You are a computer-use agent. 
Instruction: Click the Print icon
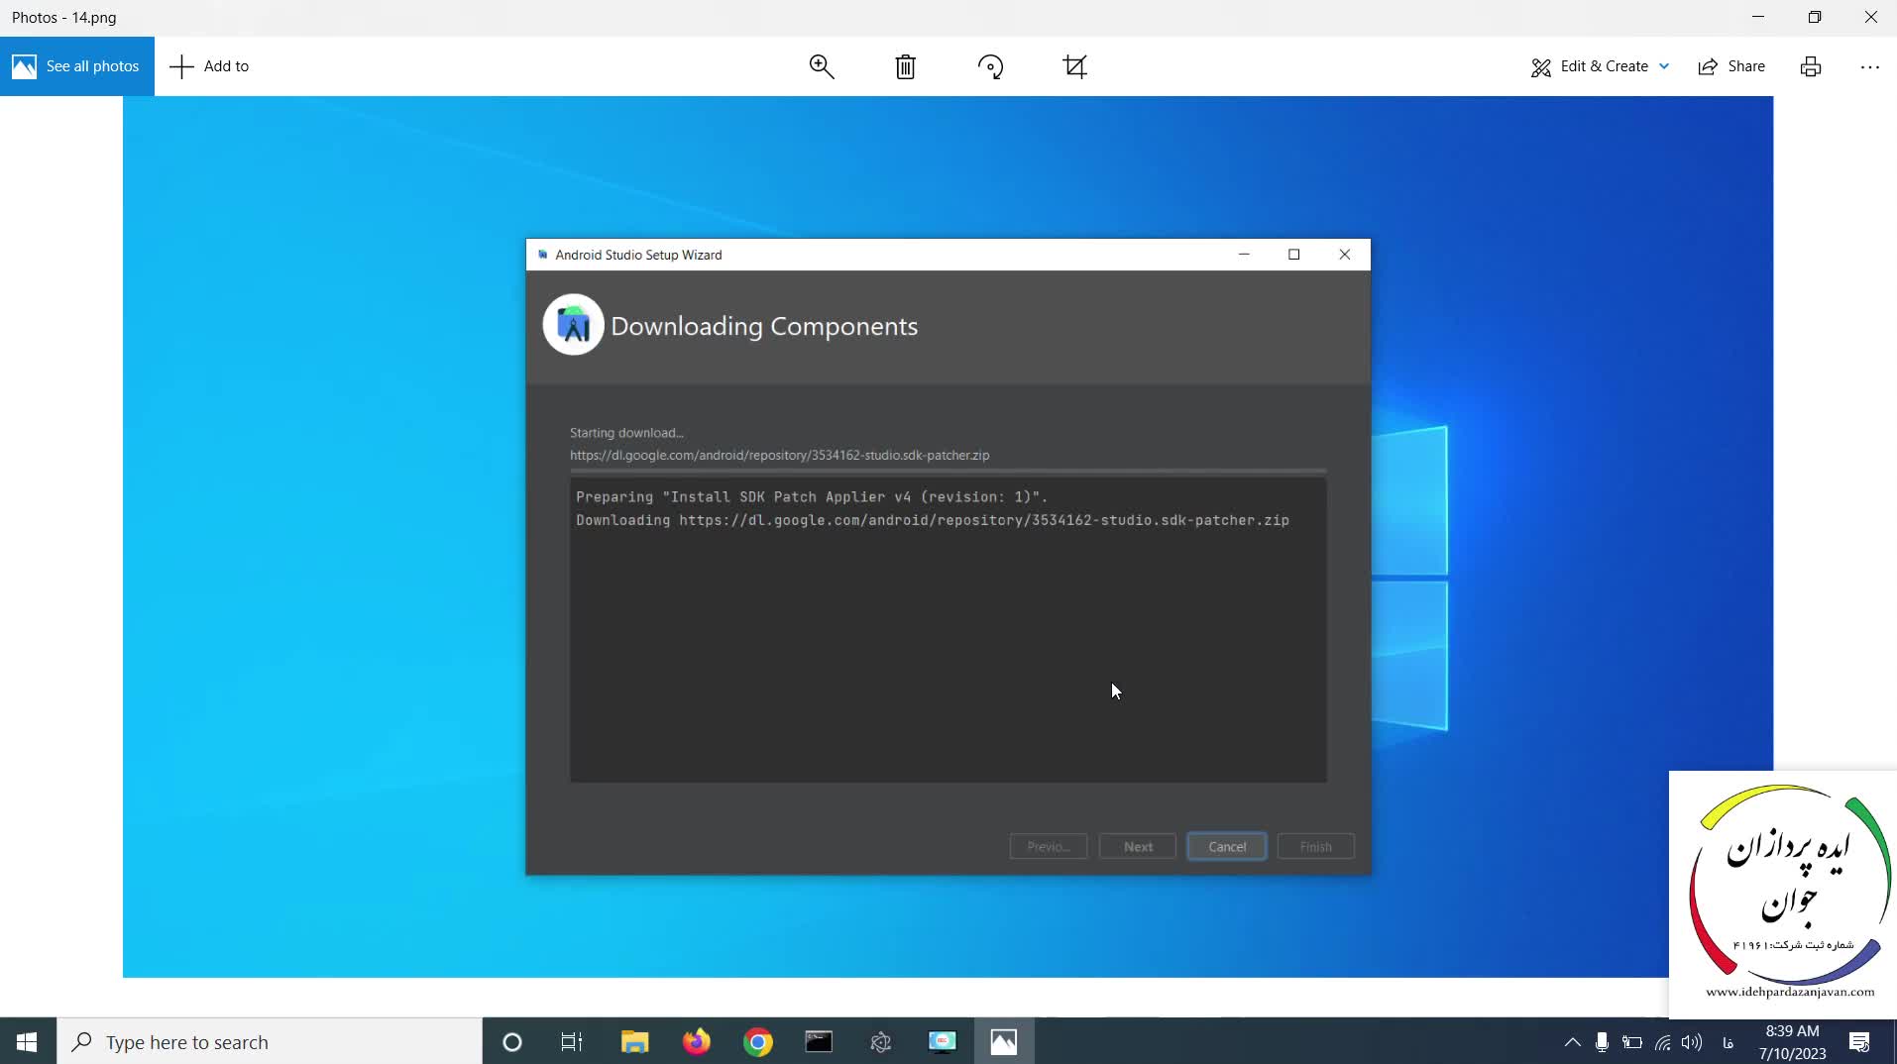click(x=1810, y=66)
